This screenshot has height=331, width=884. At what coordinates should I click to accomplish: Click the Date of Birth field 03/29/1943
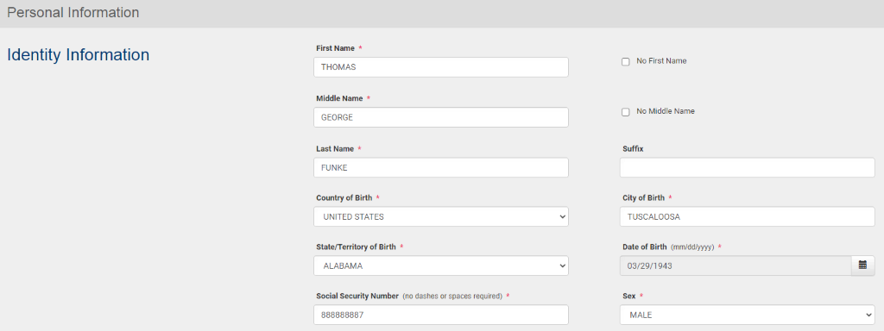point(736,265)
